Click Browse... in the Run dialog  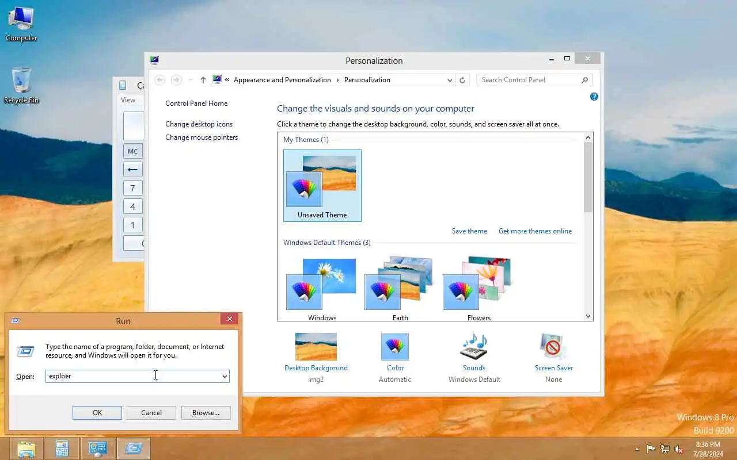click(206, 413)
